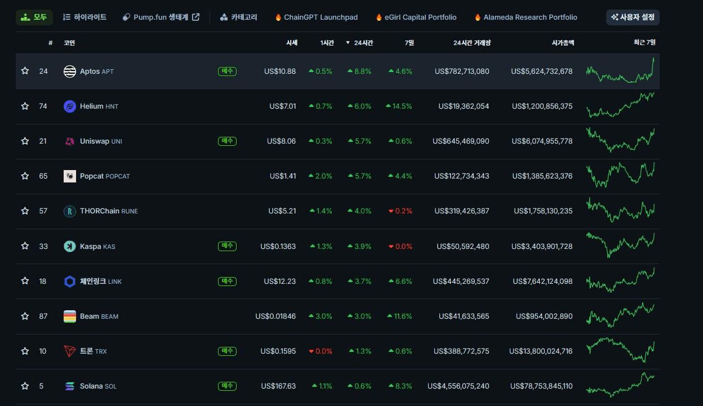Click the Solana coin logo icon

pyautogui.click(x=70, y=386)
